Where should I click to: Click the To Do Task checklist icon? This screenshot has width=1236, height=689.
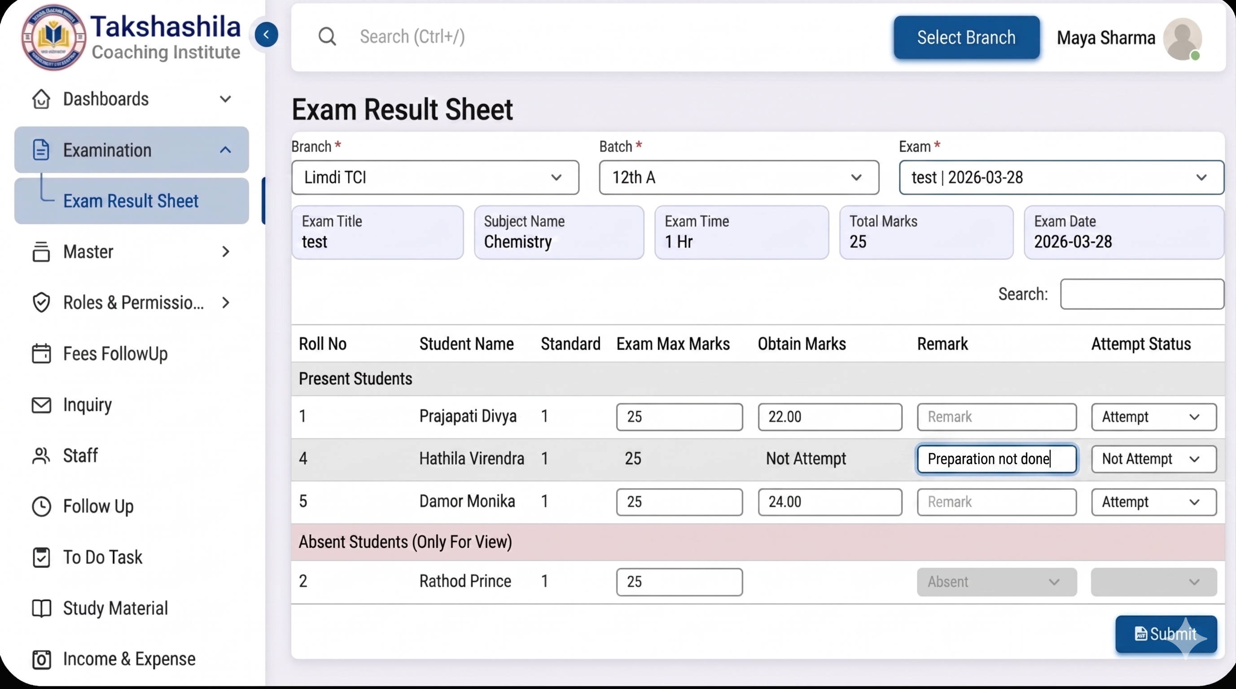tap(41, 557)
